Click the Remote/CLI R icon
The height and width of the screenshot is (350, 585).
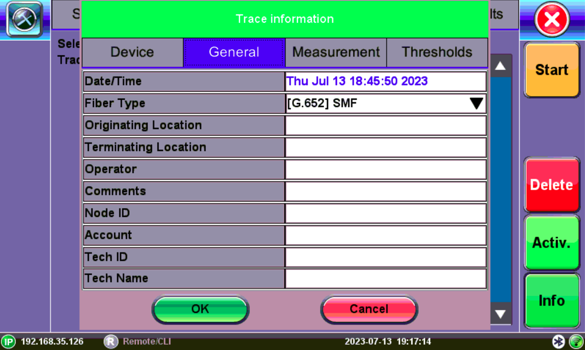[111, 341]
